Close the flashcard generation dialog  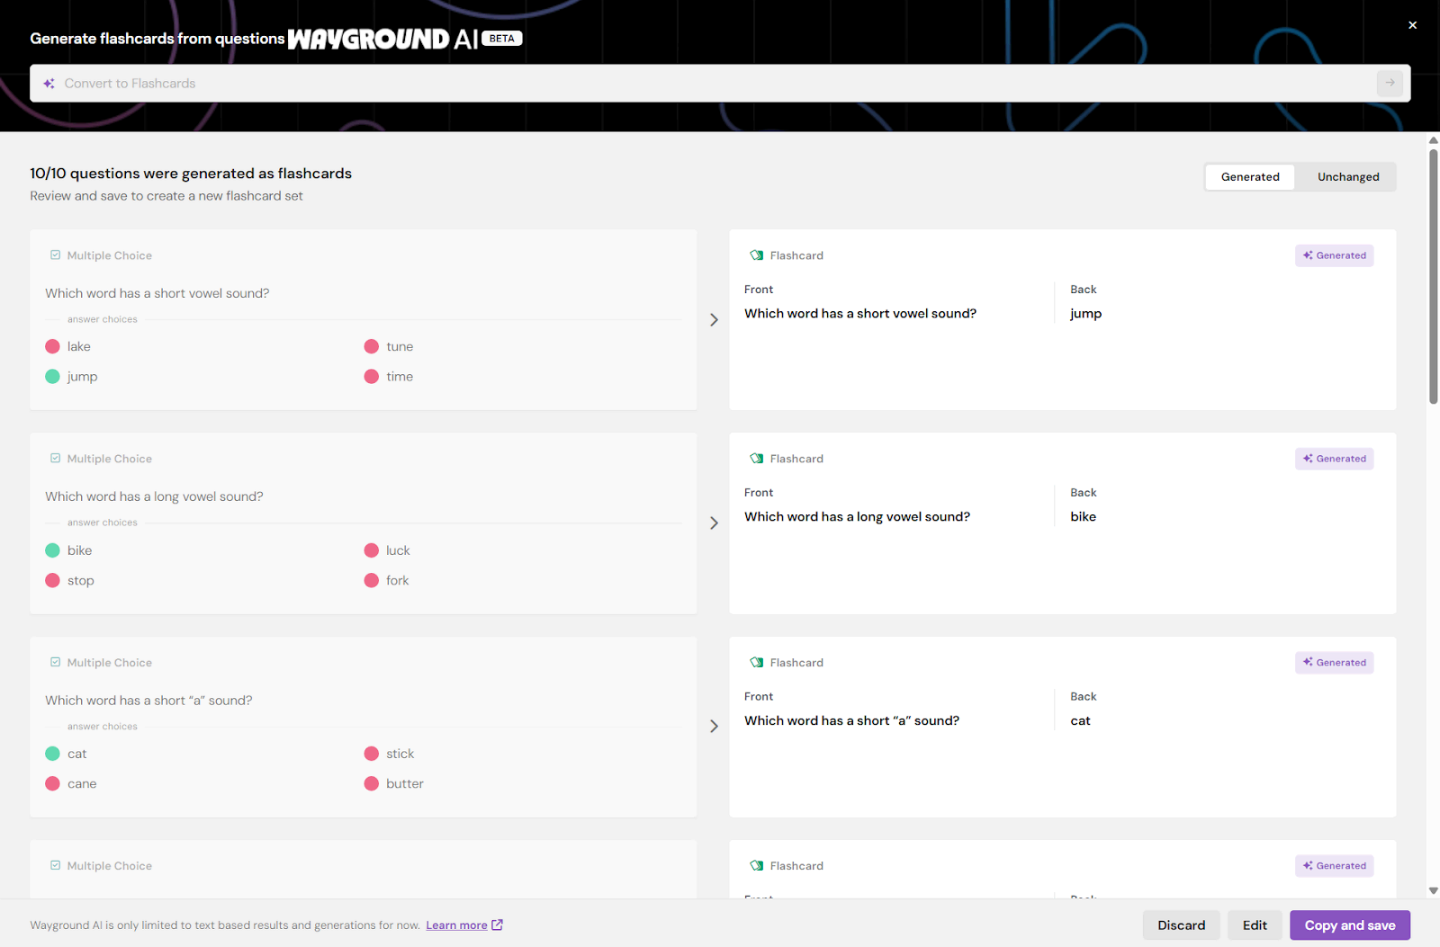coord(1412,25)
